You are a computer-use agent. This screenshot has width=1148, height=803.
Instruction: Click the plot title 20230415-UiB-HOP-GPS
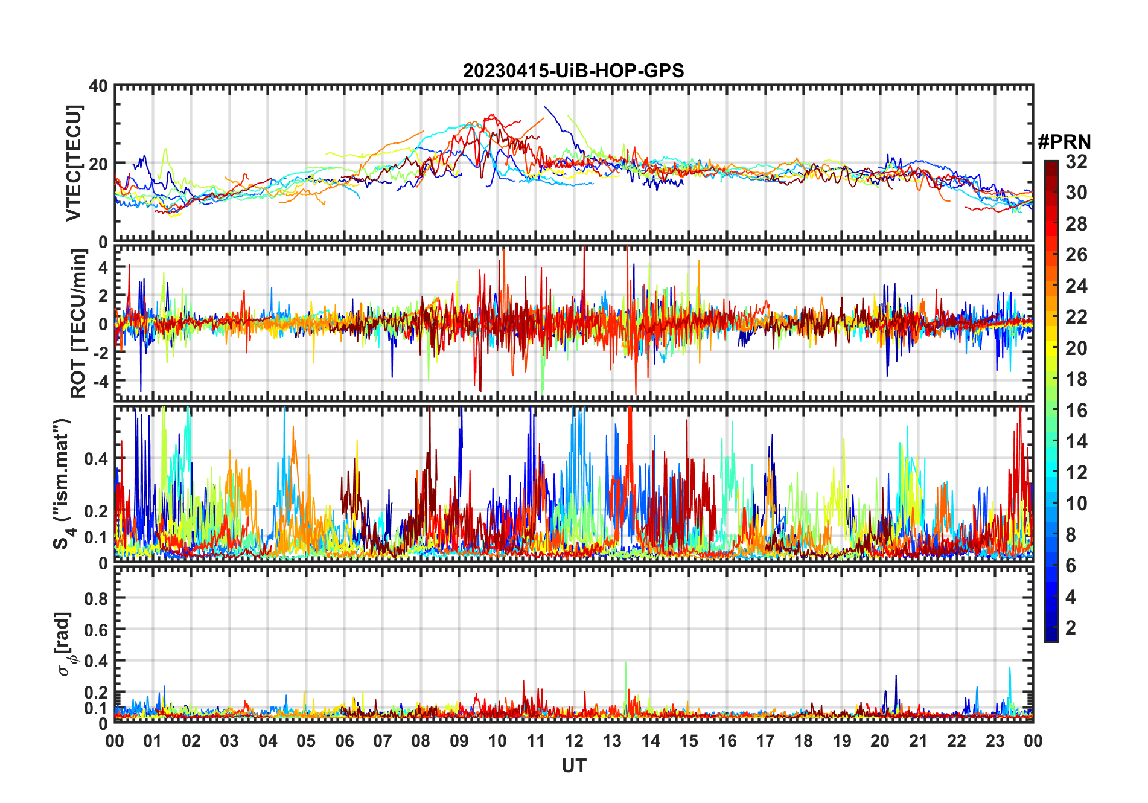[x=573, y=71]
